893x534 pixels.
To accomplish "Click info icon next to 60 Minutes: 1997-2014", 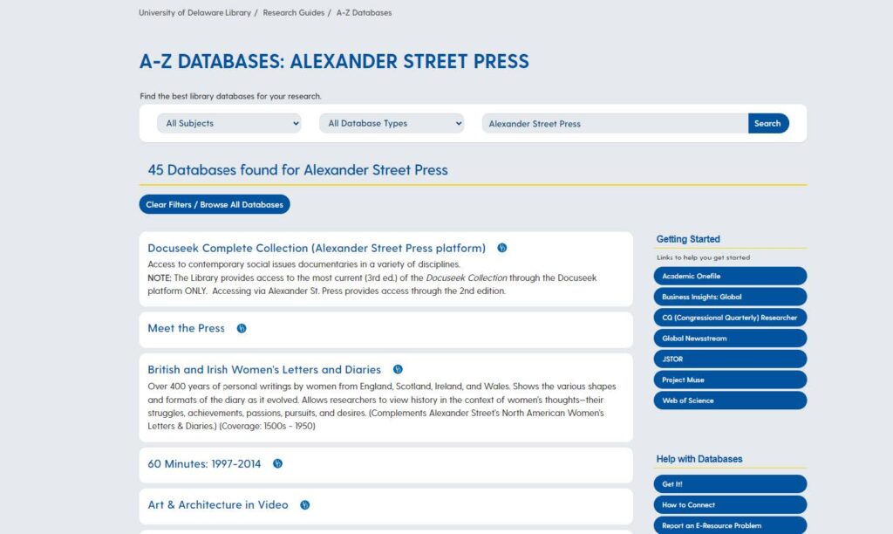I will (277, 464).
